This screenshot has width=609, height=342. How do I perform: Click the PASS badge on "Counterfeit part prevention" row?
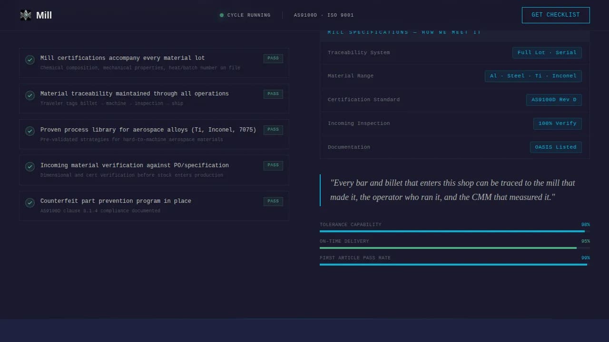[x=273, y=201]
